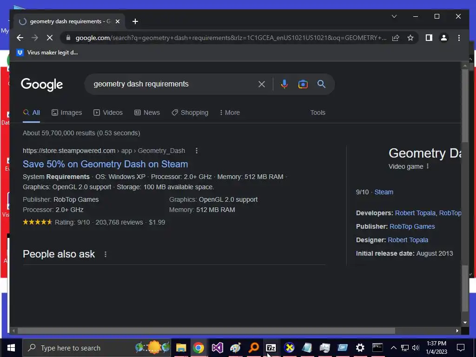Open Chrome's three-dot menu
The height and width of the screenshot is (357, 476).
tap(459, 38)
